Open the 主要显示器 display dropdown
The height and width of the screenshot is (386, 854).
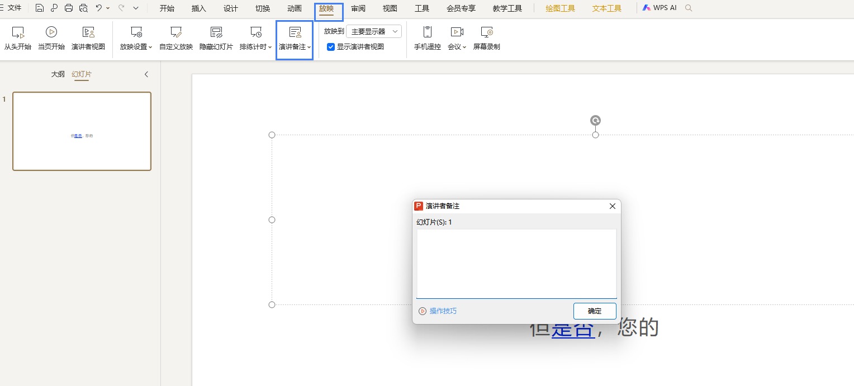click(374, 31)
